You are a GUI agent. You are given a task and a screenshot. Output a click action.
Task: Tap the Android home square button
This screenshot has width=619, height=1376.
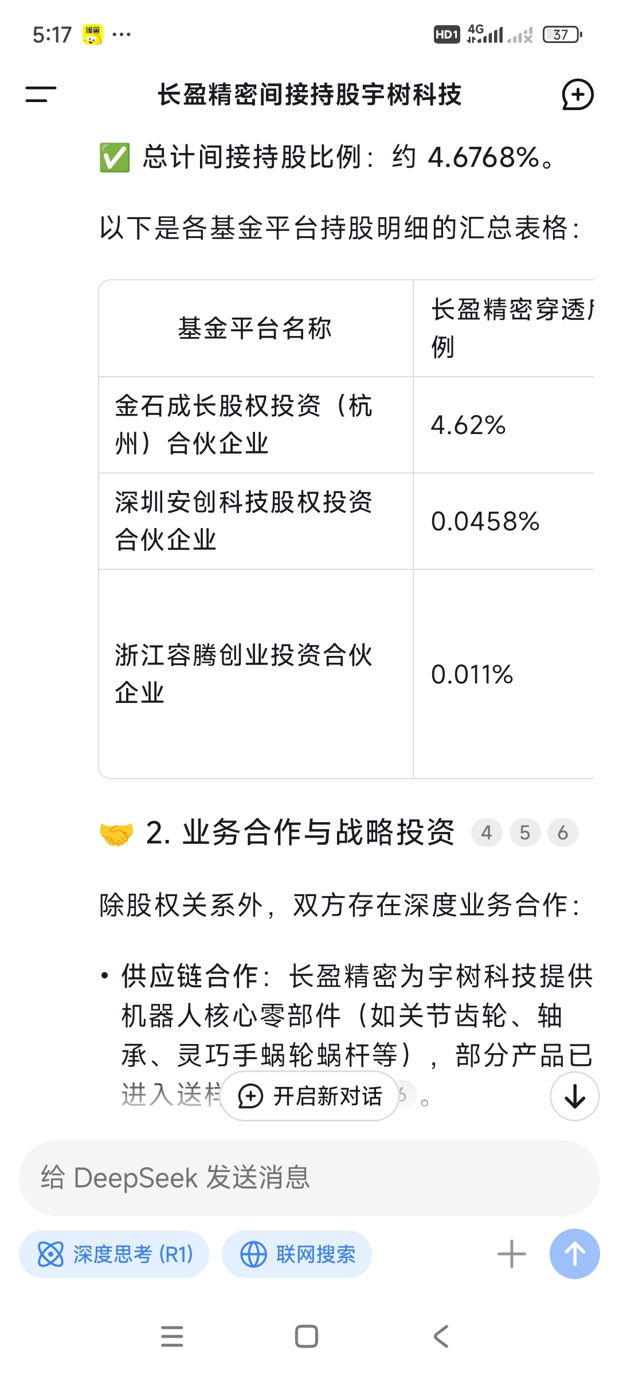pos(307,1336)
